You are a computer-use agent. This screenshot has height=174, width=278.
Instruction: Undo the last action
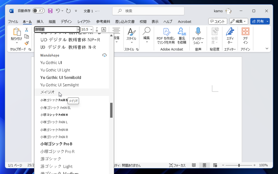(58, 11)
